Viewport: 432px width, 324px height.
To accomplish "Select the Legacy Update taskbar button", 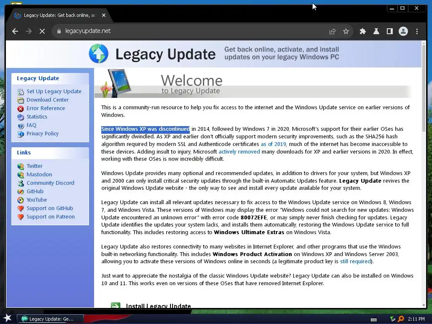I will pos(50,319).
